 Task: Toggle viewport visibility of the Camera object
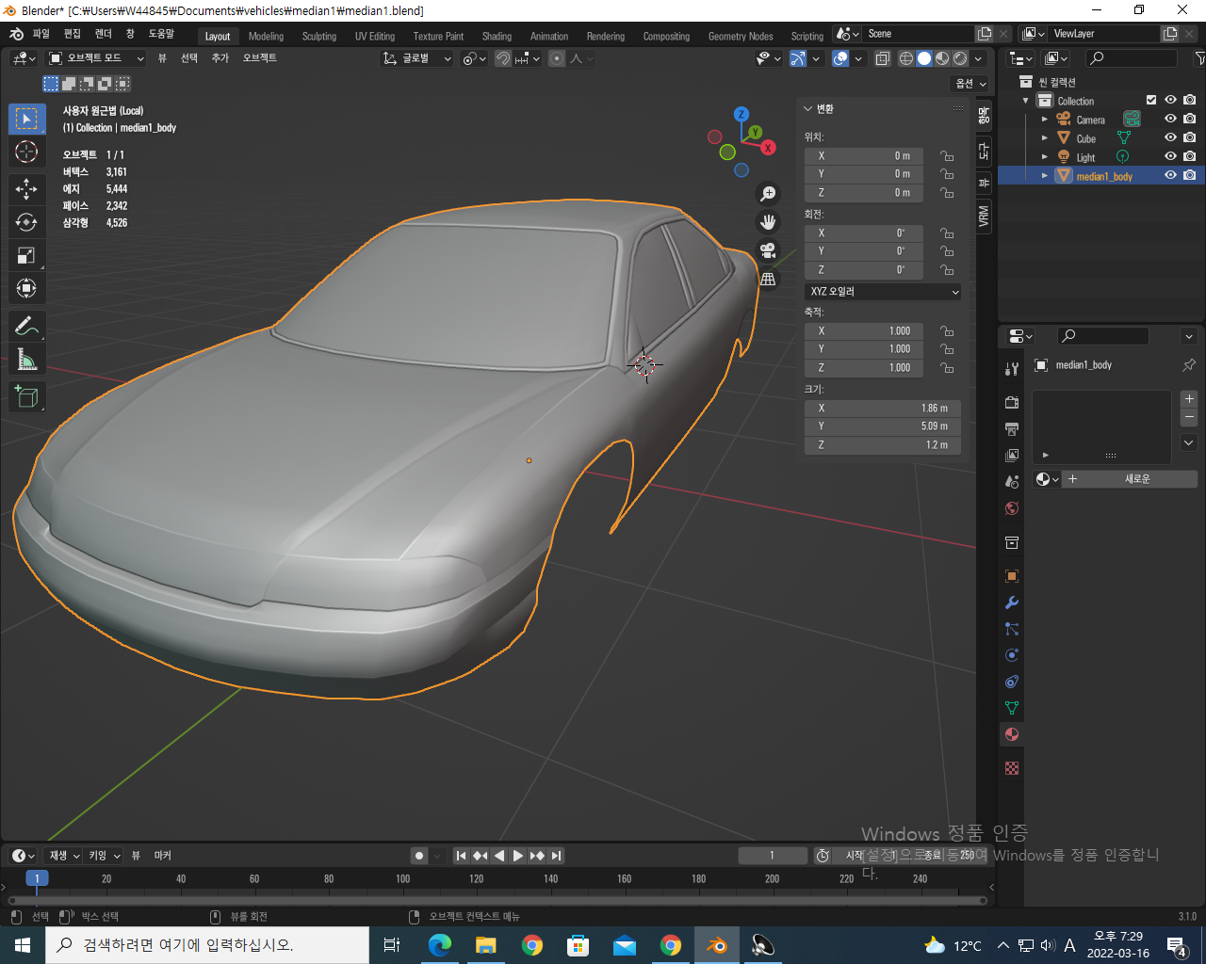click(1170, 120)
